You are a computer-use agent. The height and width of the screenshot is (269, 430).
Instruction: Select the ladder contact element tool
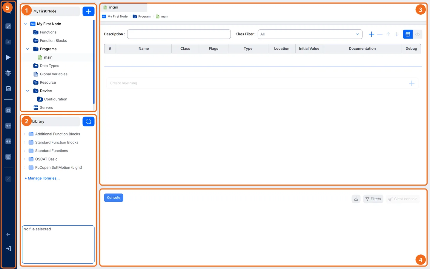click(8, 141)
